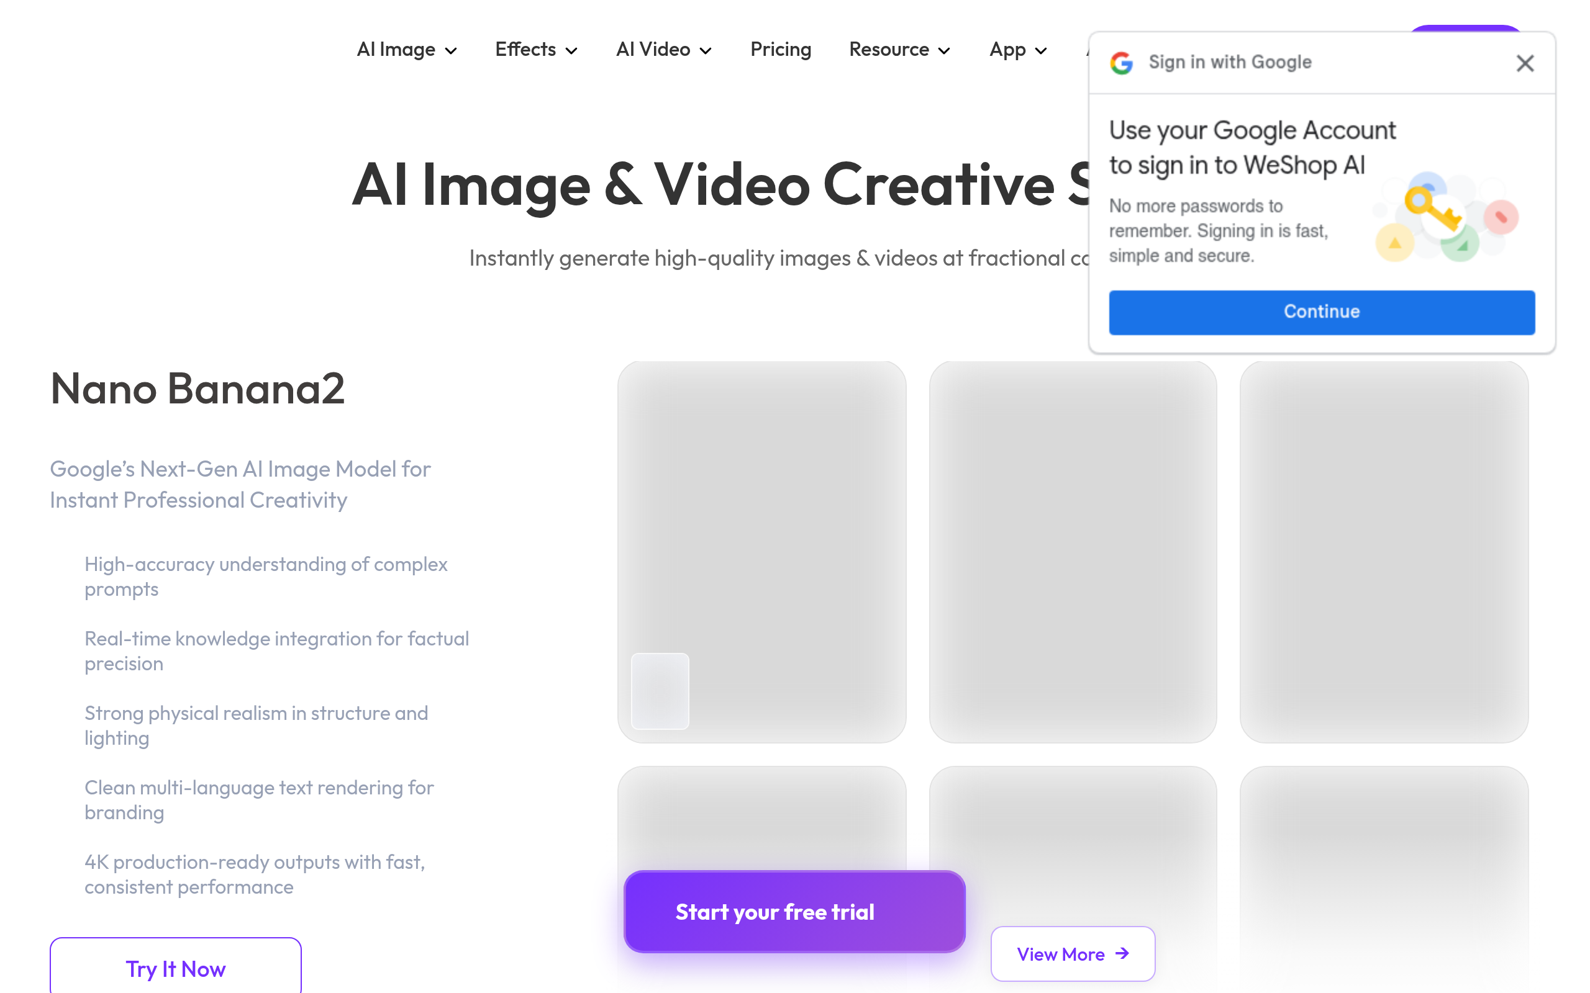Expand the AI Video navigation dropdown
This screenshot has height=993, width=1590.
tap(663, 50)
